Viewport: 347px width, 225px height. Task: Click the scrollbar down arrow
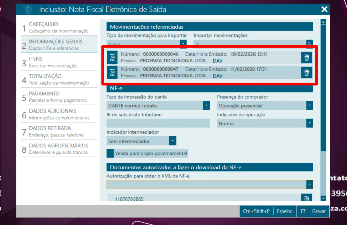point(323,198)
